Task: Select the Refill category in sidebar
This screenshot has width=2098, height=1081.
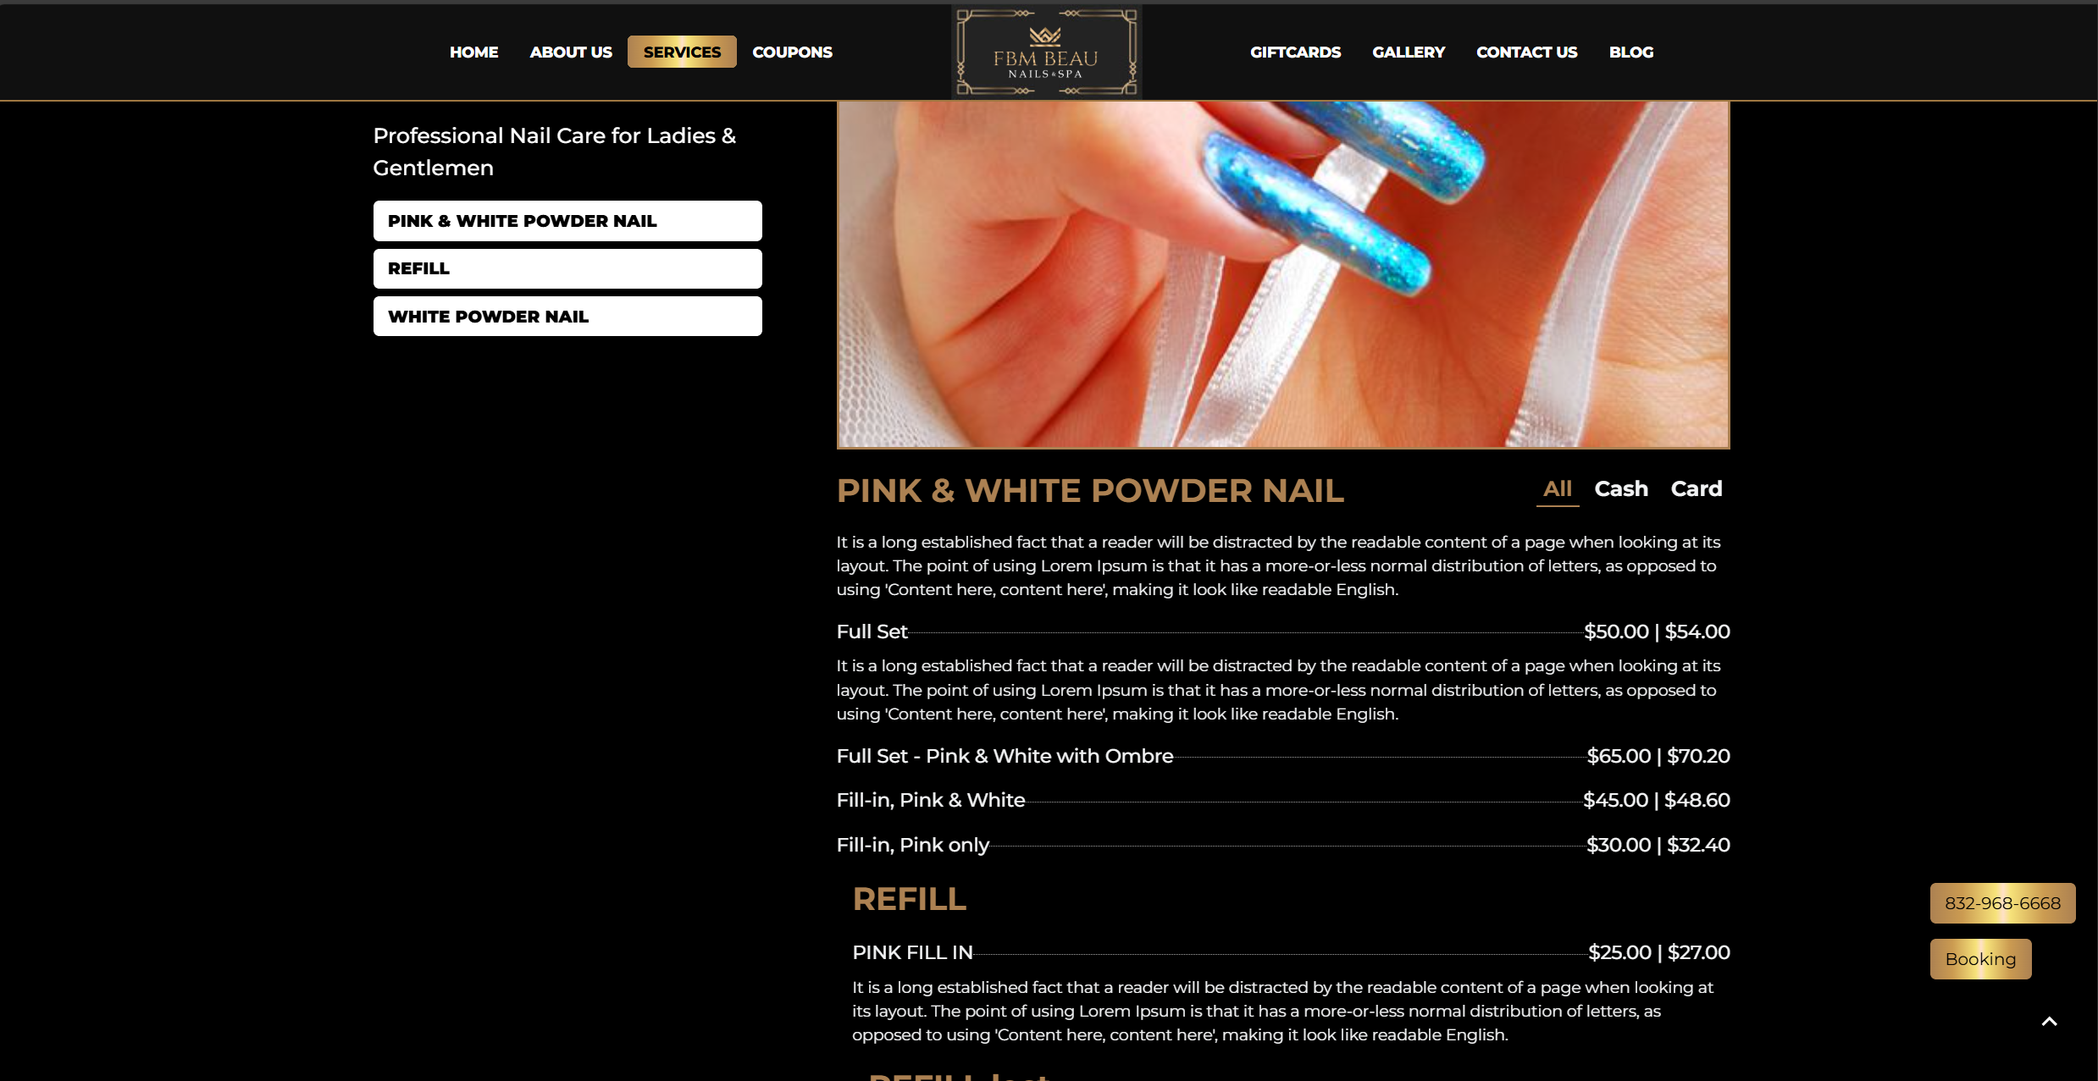Action: coord(567,268)
